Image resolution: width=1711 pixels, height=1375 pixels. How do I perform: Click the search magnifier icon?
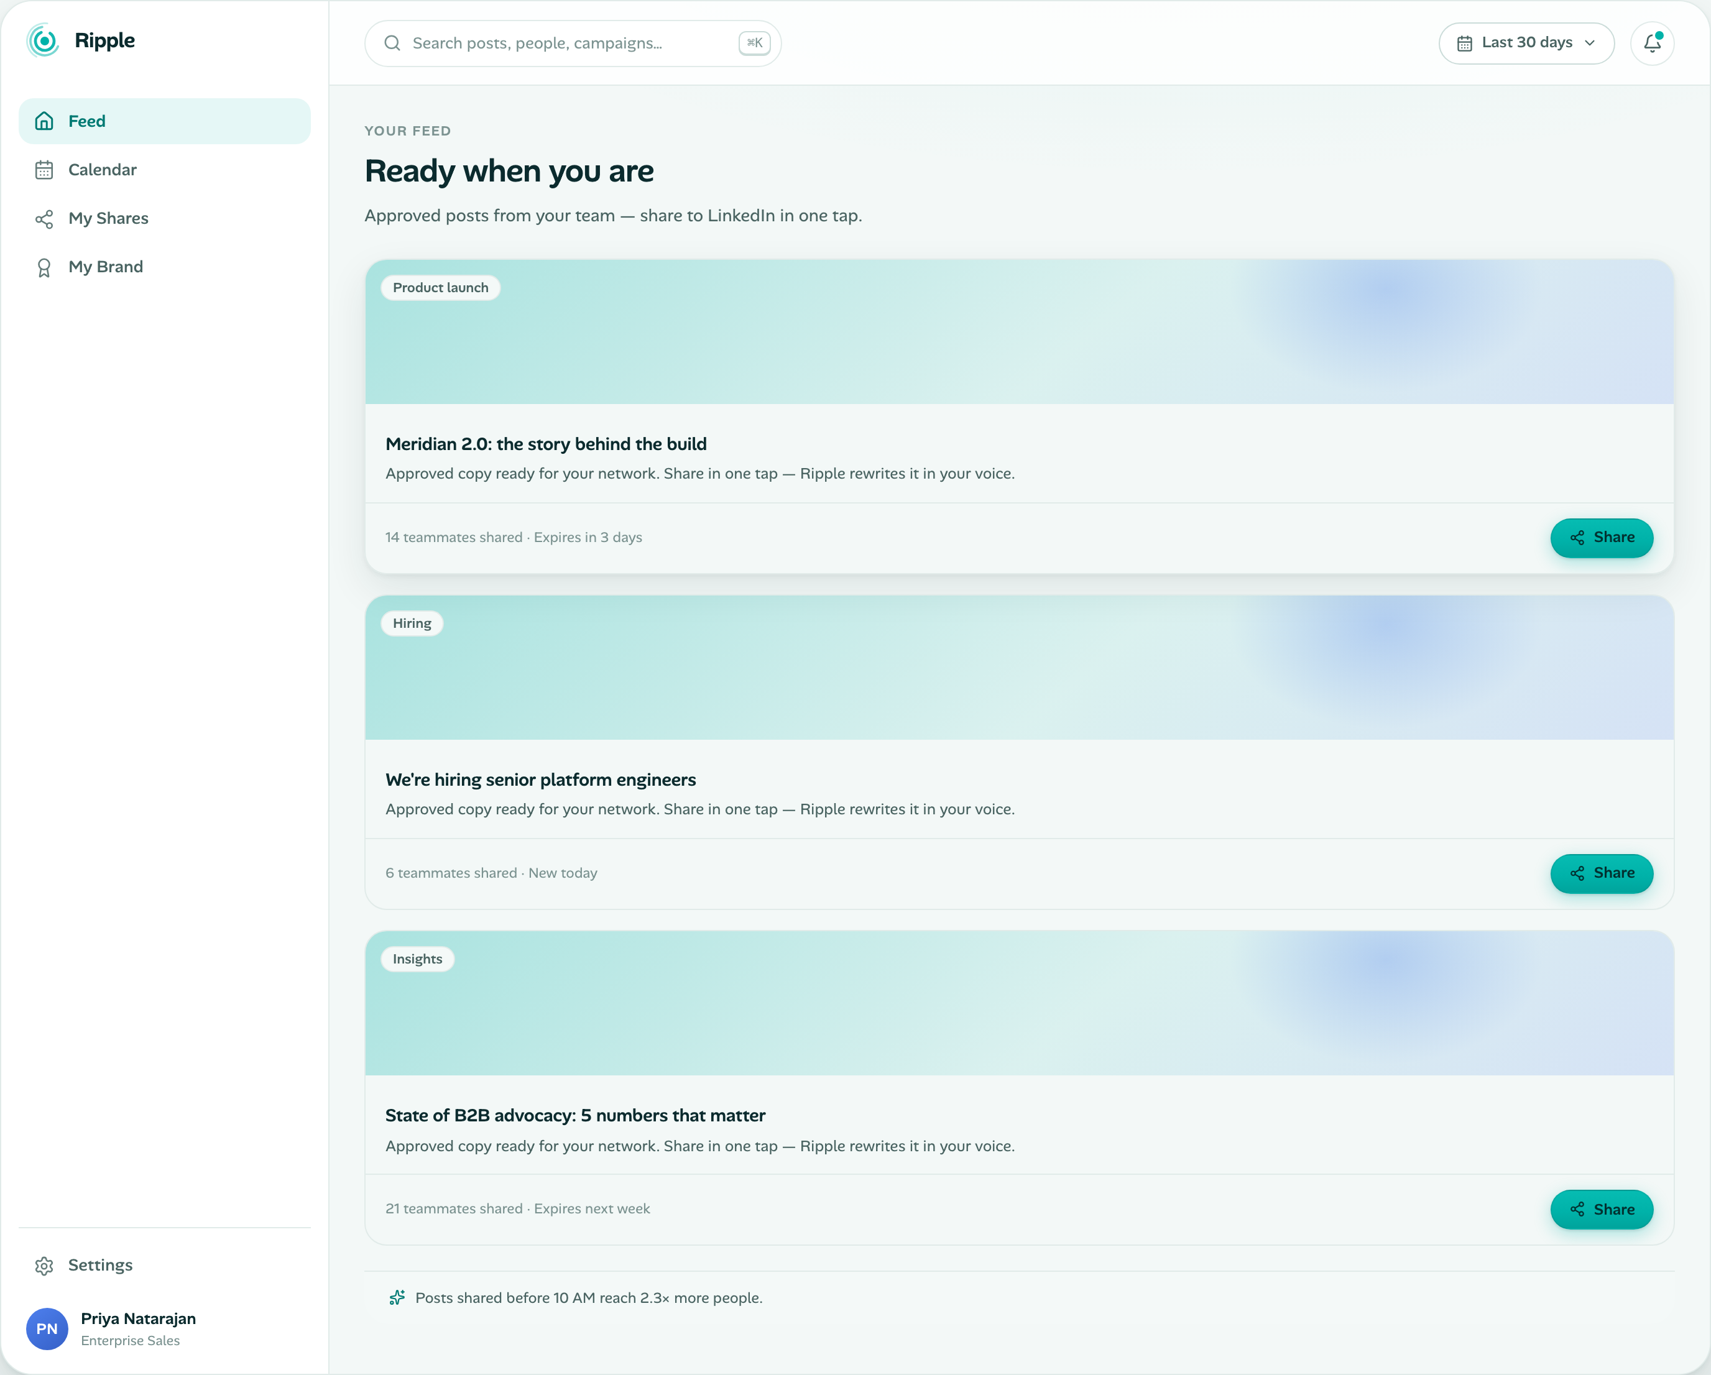[392, 43]
